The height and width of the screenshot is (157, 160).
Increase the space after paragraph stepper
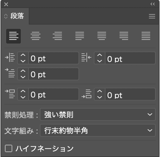(x=100, y=91)
